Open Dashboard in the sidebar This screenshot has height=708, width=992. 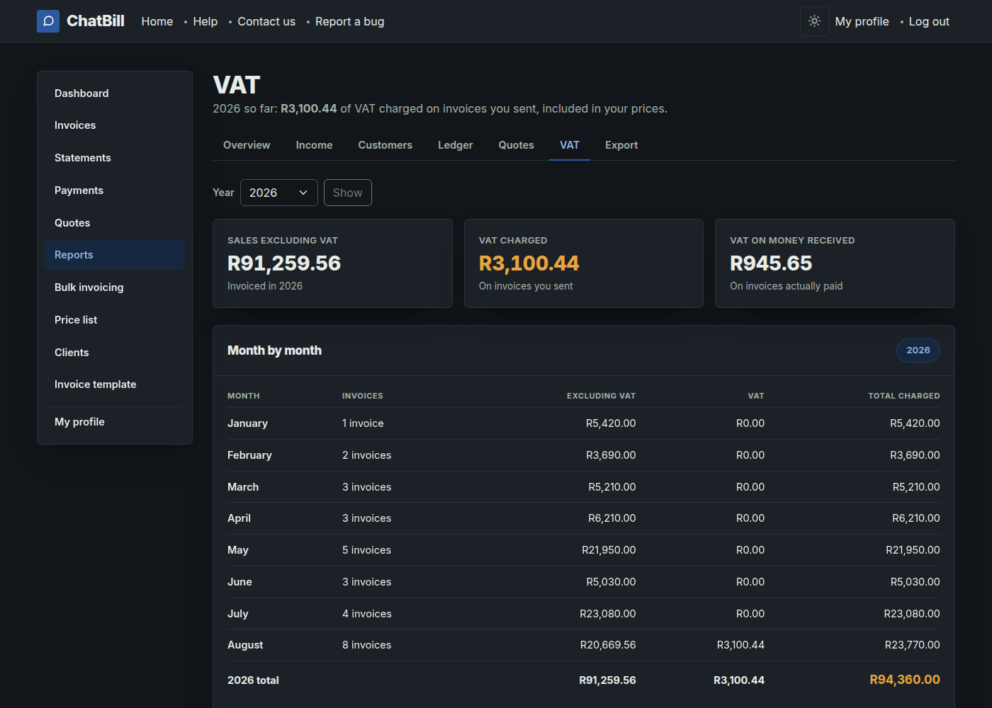tap(115, 93)
